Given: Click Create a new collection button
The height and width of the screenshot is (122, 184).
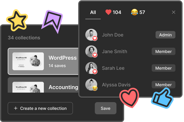Looking at the screenshot, I should pos(40,108).
